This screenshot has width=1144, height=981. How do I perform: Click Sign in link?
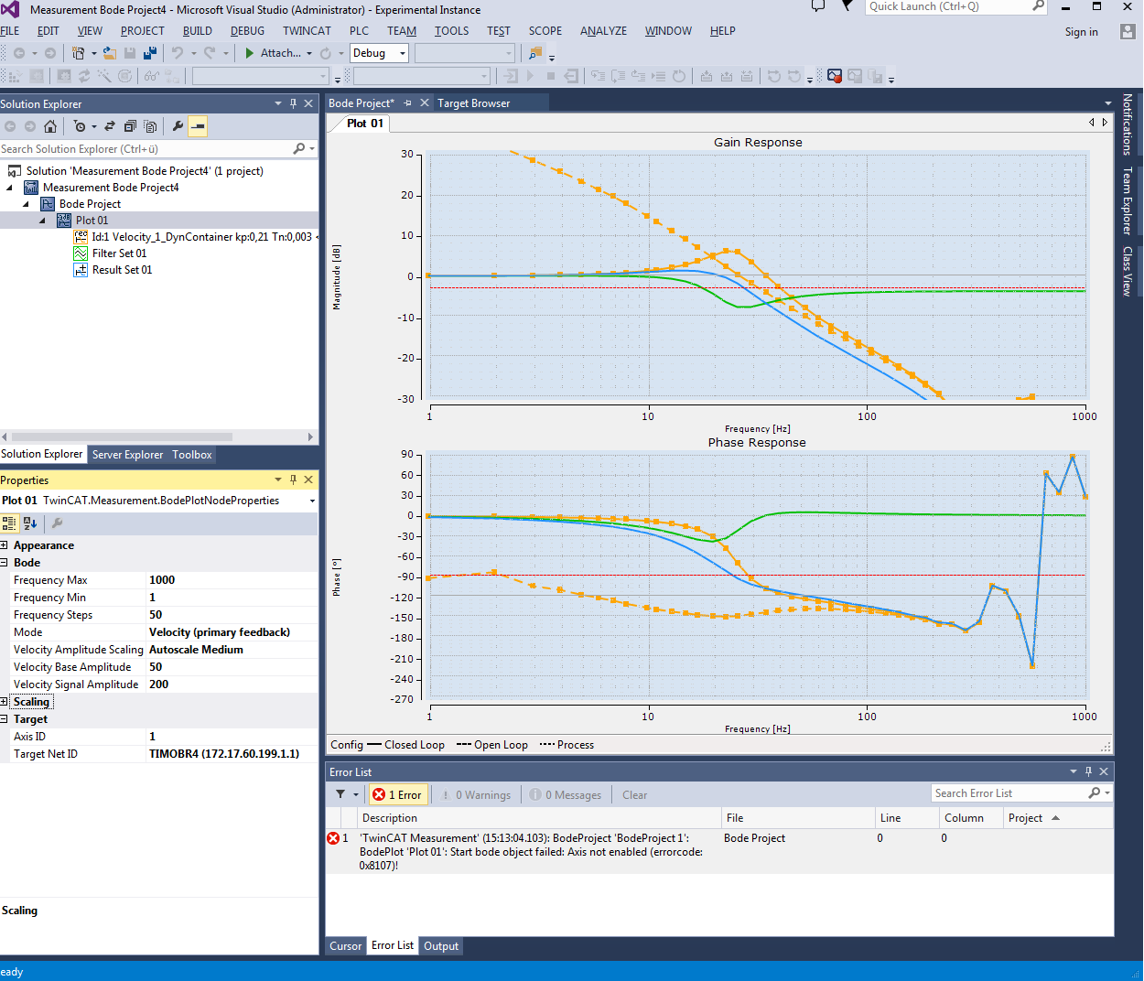click(1081, 32)
